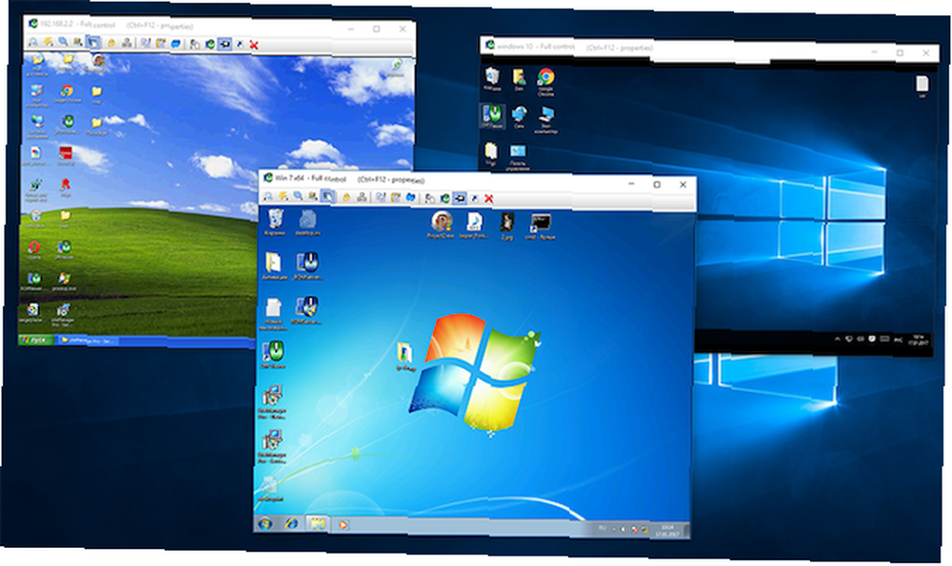Click the magnifier icon at the start of the Win 7 x64 toolbar

268,196
